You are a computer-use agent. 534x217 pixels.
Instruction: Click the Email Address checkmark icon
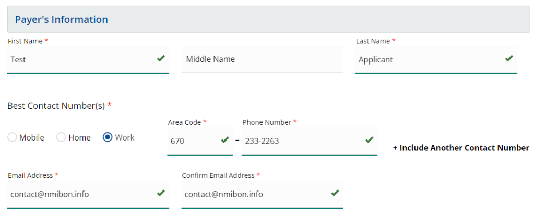[x=161, y=194]
